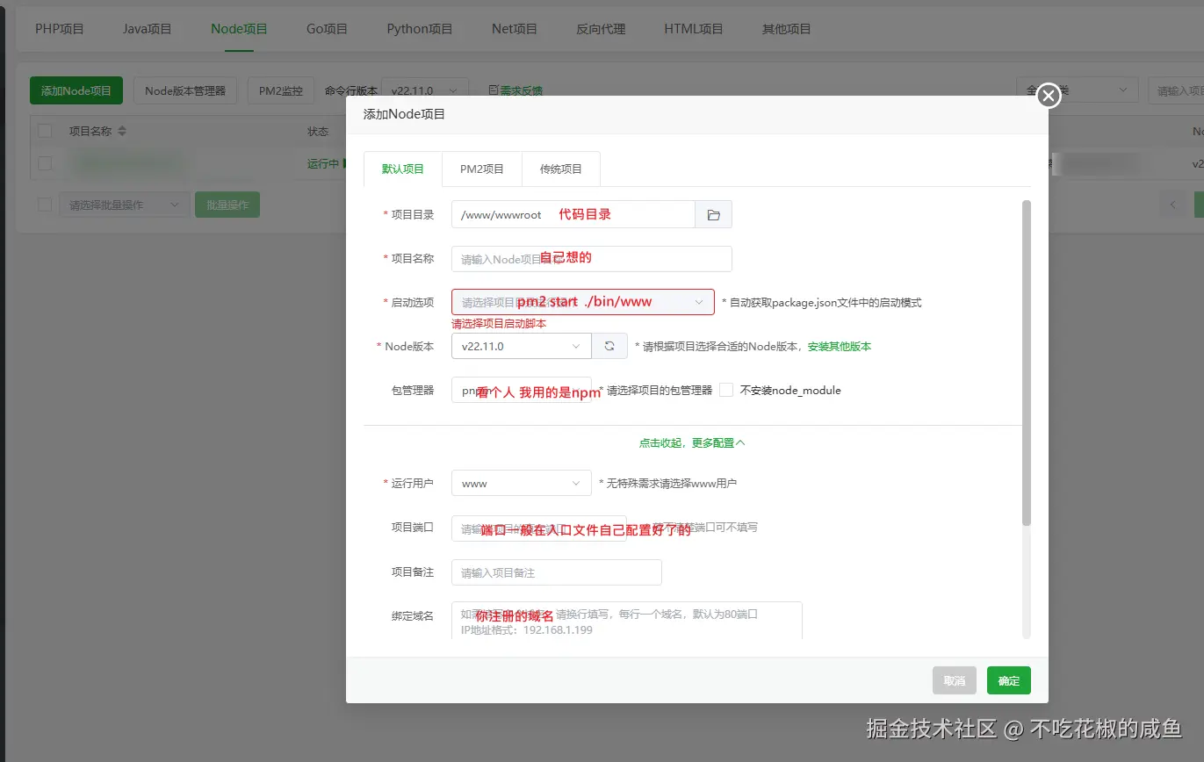The width and height of the screenshot is (1204, 762).
Task: Open the 其他项目 tab
Action: tap(787, 29)
